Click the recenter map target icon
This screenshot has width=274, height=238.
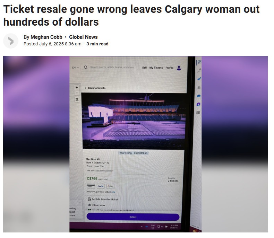pos(77,100)
